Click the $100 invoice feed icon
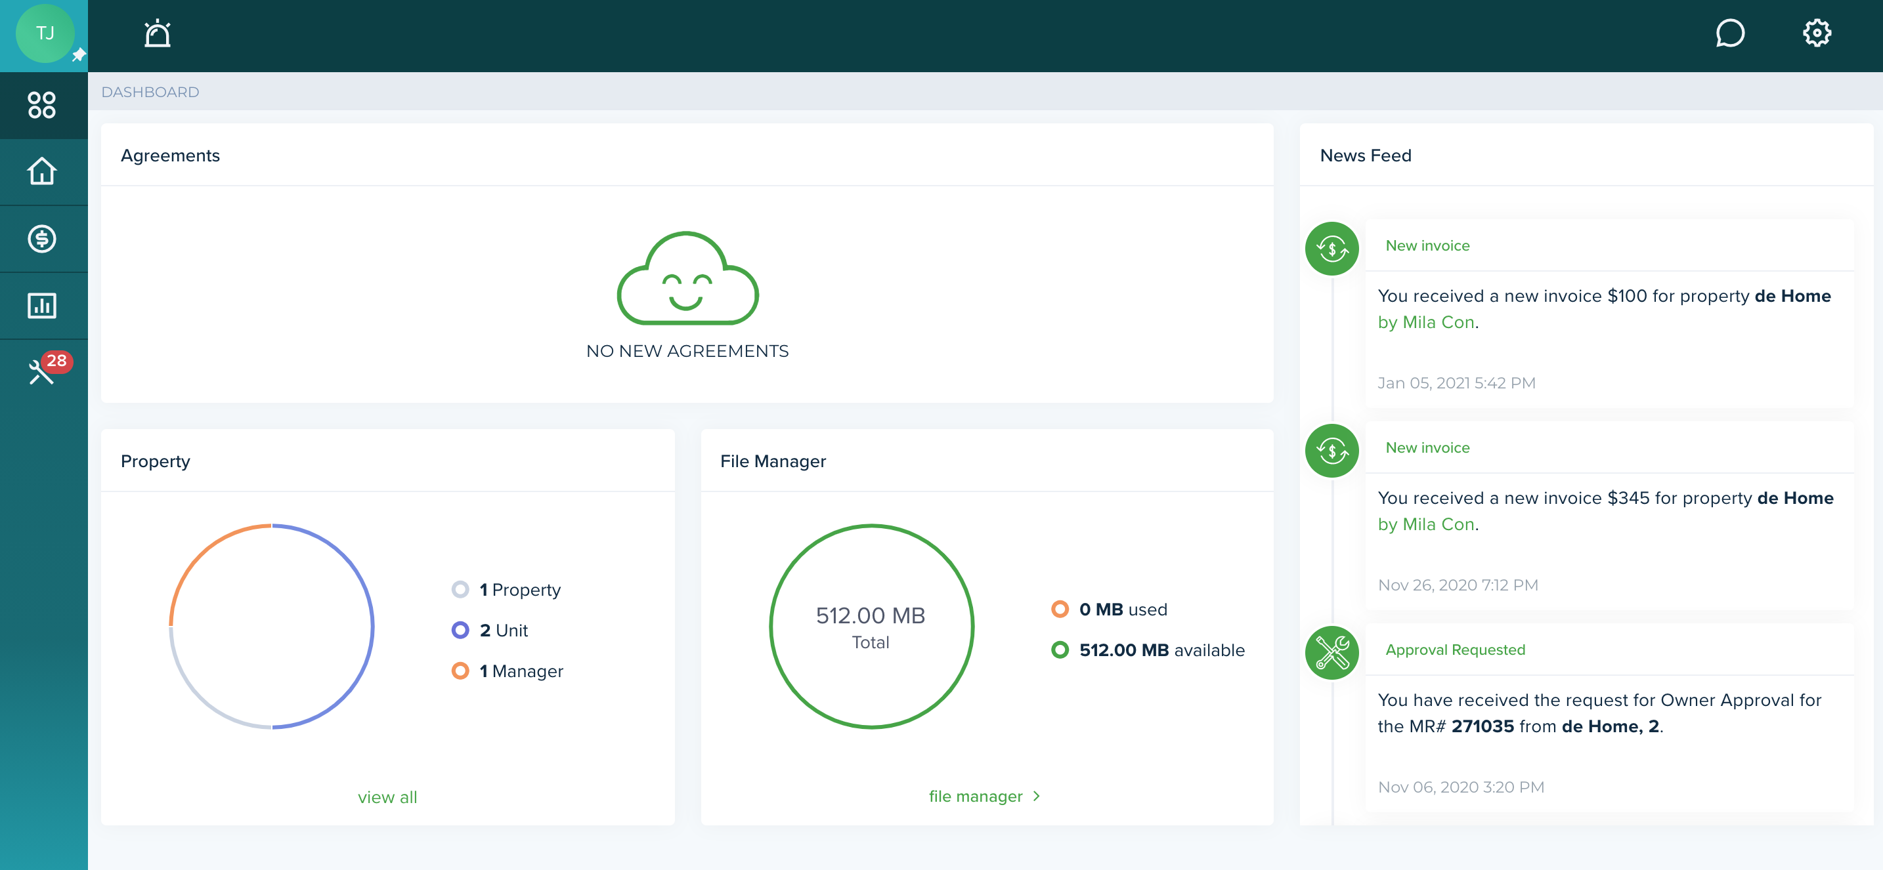 tap(1332, 249)
